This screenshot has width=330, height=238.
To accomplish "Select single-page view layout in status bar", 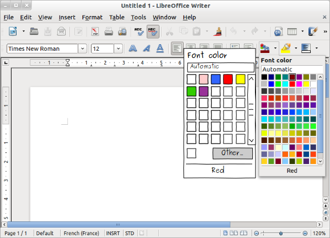I will (225, 233).
